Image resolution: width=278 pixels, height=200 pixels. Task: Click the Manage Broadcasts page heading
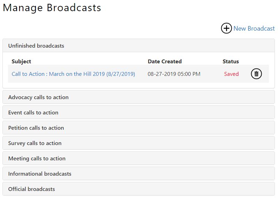[x=52, y=8]
